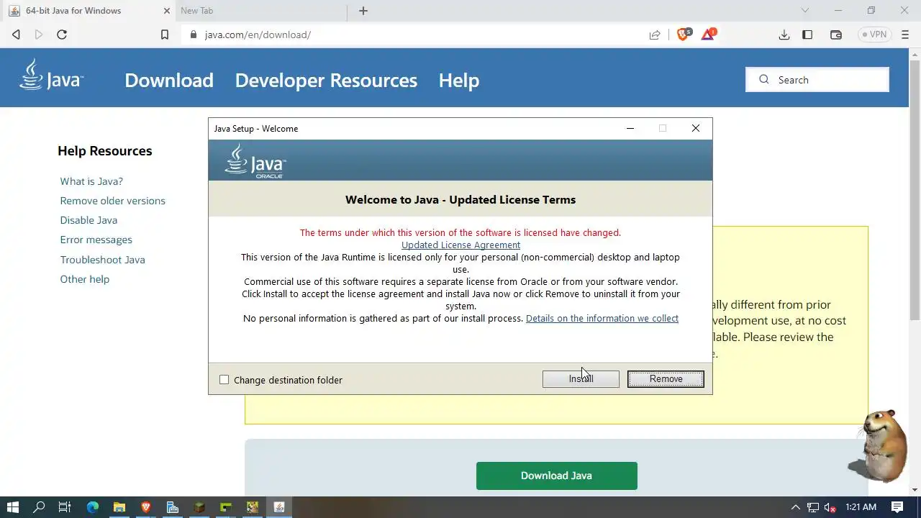Go back using browser back arrow

16,35
